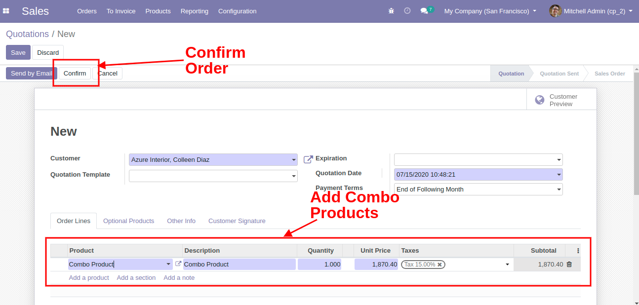
Task: Click the debug bug icon
Action: click(391, 11)
